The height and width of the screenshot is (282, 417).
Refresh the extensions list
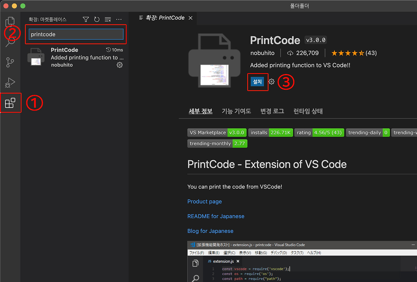(x=97, y=19)
